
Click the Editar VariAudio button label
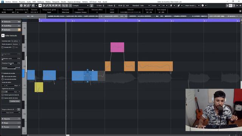(11, 36)
